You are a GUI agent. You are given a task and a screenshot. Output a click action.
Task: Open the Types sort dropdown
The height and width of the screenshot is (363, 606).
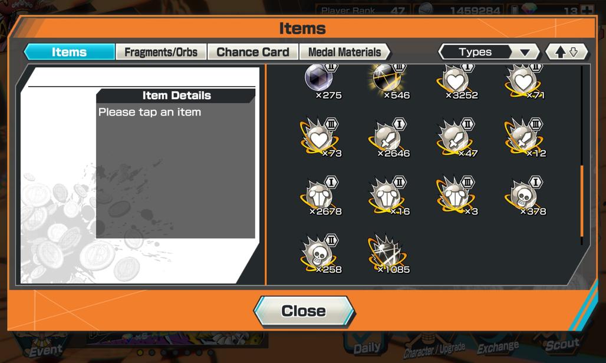[x=489, y=52]
